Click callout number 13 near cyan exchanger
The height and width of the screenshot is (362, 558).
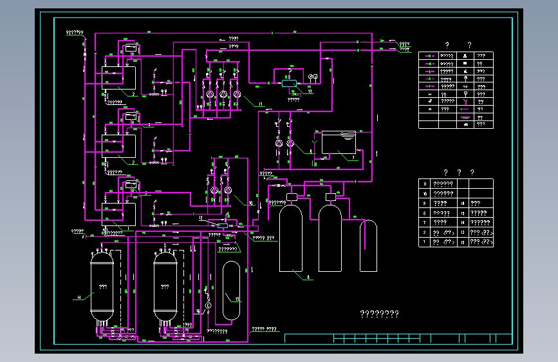pyautogui.click(x=310, y=91)
